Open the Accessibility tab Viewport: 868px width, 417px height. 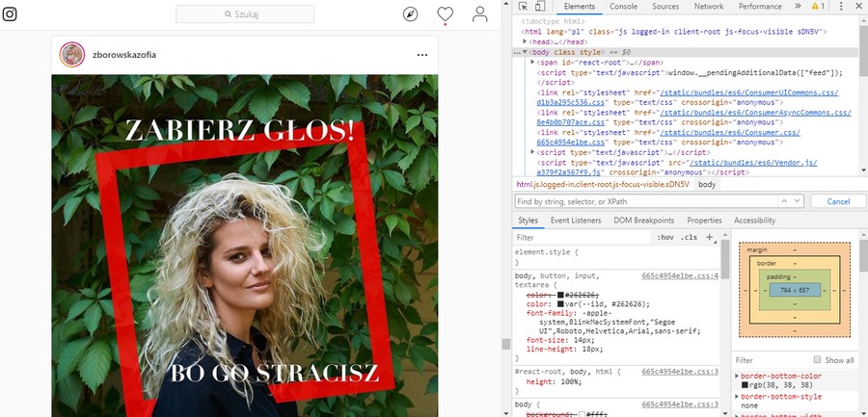[x=754, y=221]
